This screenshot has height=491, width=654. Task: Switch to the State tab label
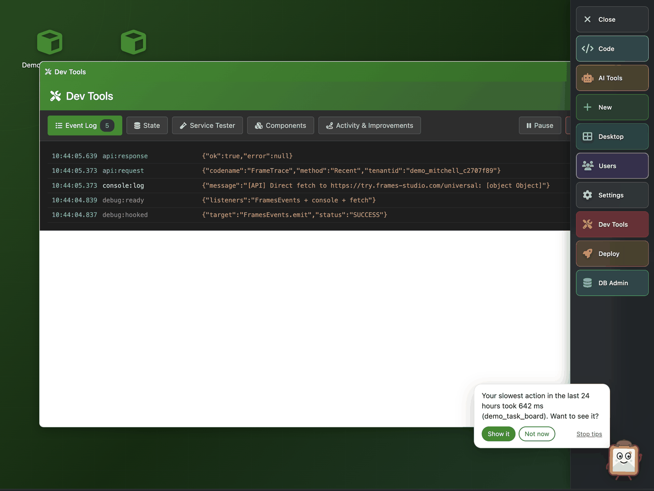152,125
